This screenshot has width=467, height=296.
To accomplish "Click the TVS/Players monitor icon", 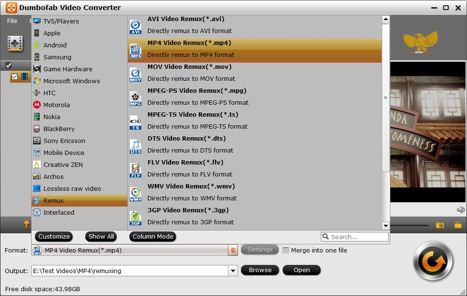I will (x=37, y=21).
